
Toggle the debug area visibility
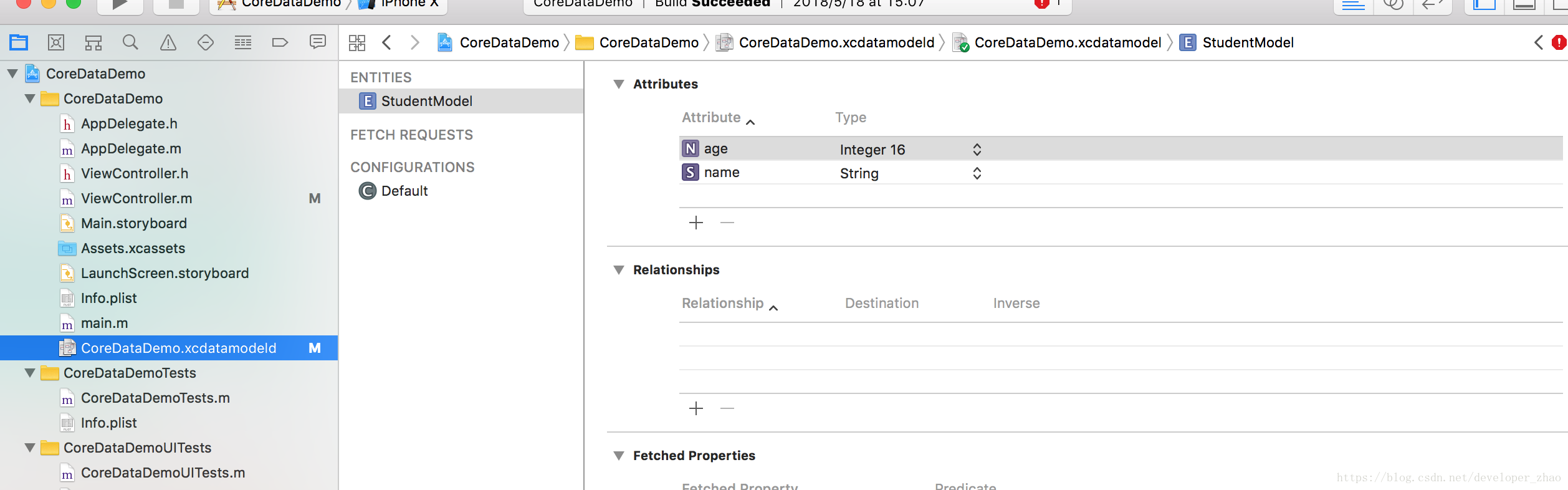(x=1524, y=5)
